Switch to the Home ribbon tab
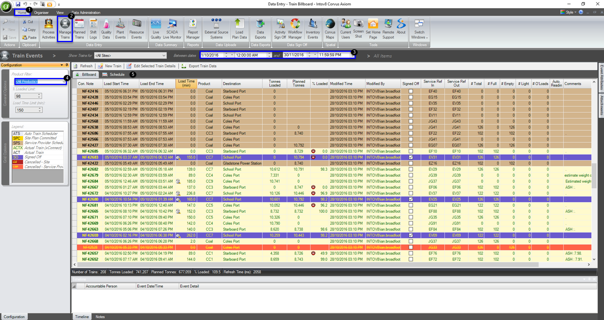604x320 pixels. [22, 12]
